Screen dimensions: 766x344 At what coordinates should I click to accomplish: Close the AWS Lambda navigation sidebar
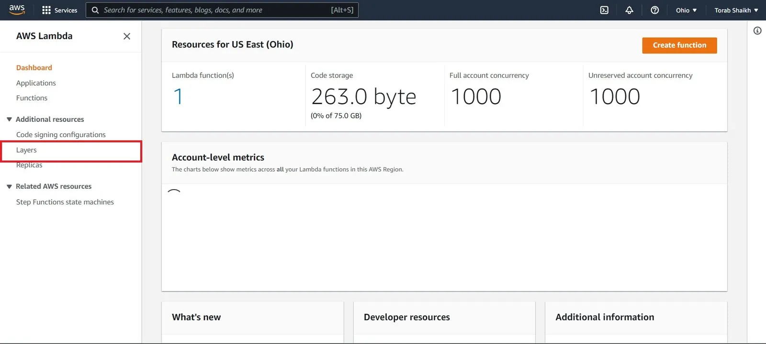tap(127, 36)
